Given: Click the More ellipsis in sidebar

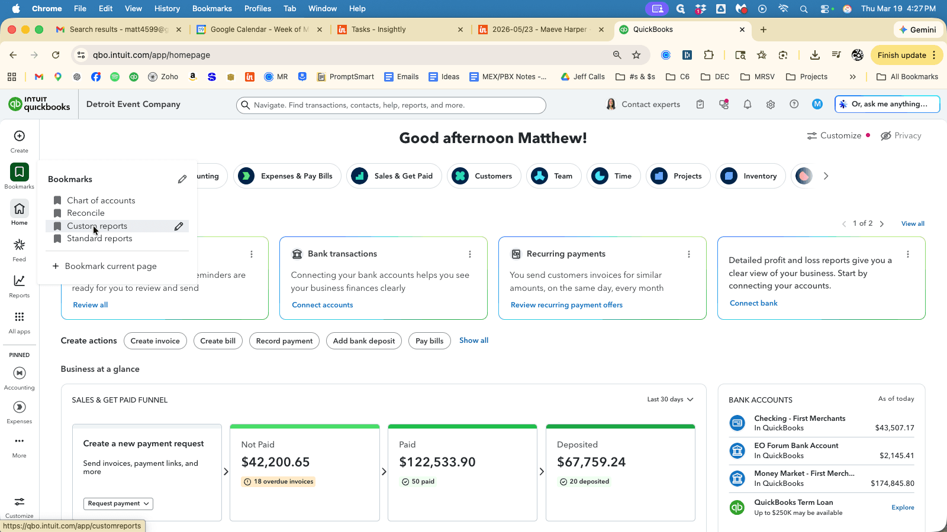Looking at the screenshot, I should [20, 446].
